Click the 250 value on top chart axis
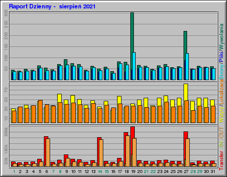This screenshot has width=227, height=177. (x=6, y=24)
